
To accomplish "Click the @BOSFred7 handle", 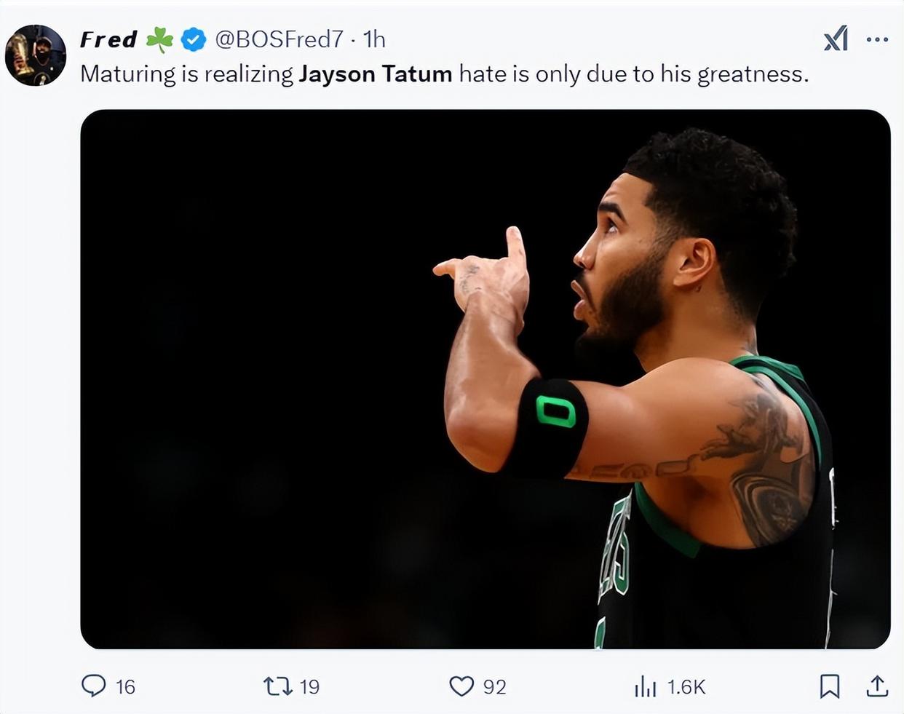I will 279,39.
